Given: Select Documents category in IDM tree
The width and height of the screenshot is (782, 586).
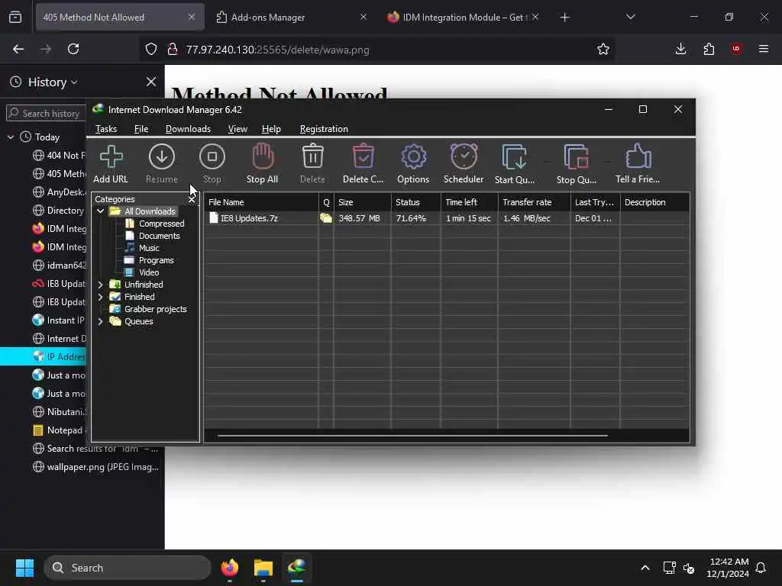Looking at the screenshot, I should point(159,236).
